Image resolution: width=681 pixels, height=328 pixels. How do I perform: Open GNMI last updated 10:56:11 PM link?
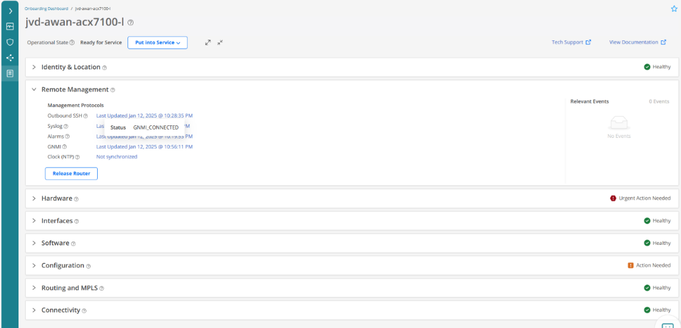pyautogui.click(x=144, y=146)
